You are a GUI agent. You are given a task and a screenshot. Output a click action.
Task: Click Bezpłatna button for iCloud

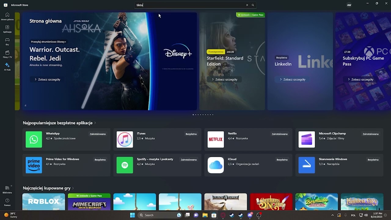tap(282, 159)
